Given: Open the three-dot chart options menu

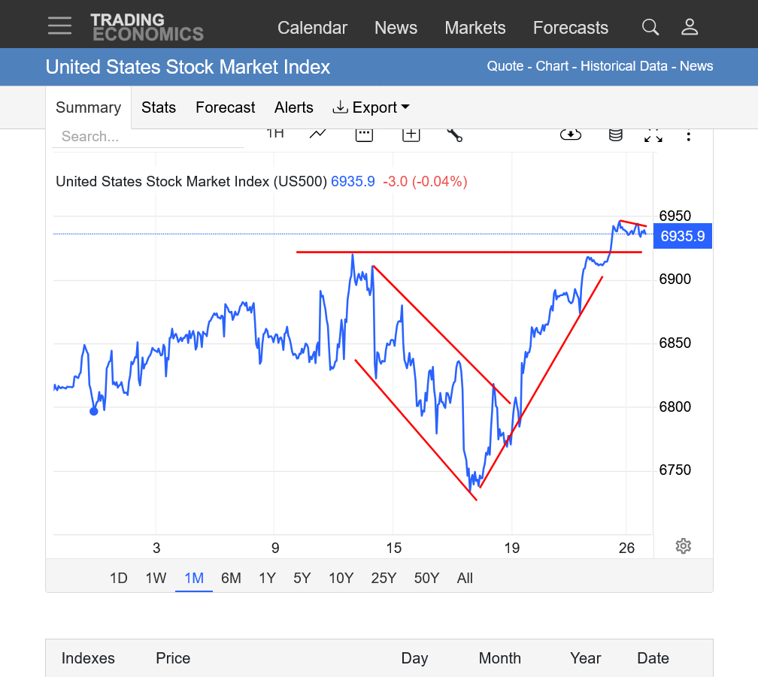Looking at the screenshot, I should pos(689,135).
